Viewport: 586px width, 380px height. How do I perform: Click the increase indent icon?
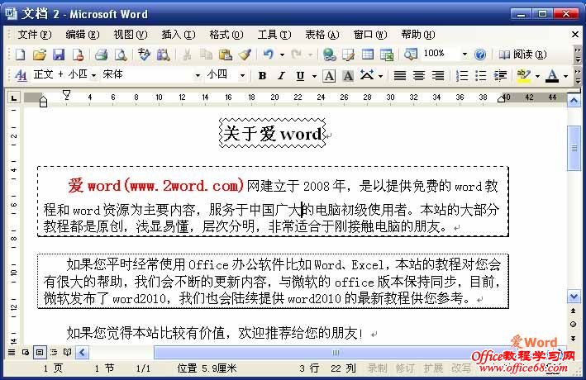coord(500,76)
